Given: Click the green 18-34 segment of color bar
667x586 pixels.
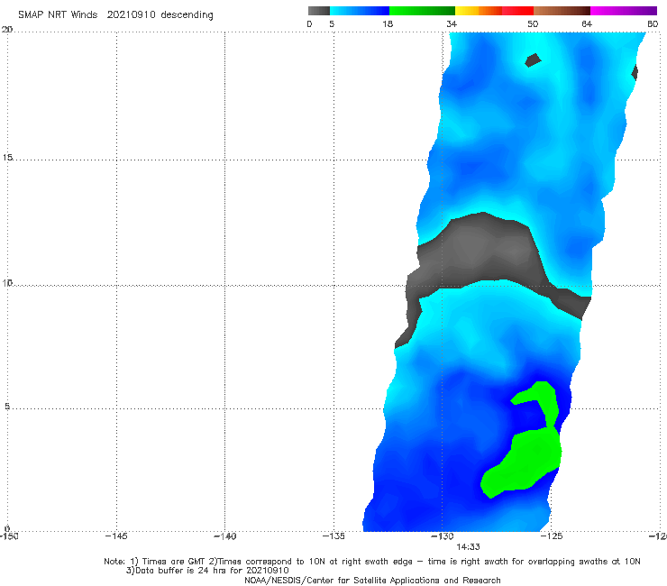Looking at the screenshot, I should pyautogui.click(x=422, y=11).
